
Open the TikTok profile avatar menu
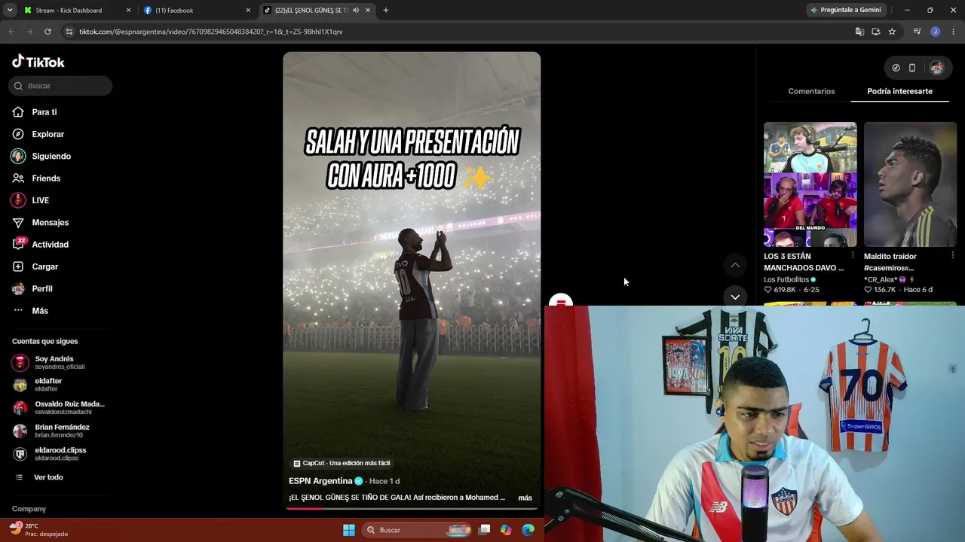(937, 68)
